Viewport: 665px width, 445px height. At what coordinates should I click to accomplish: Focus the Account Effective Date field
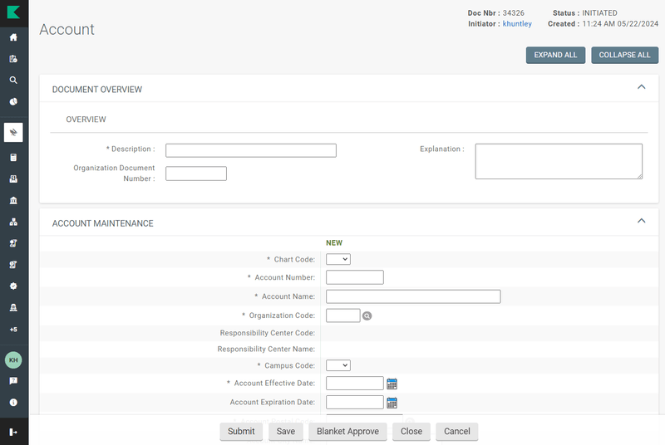[355, 384]
